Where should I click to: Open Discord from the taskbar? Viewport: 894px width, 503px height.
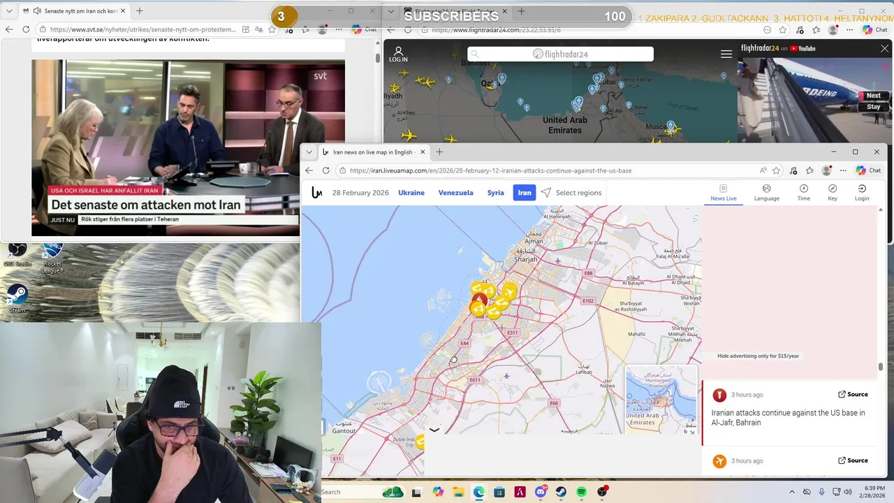click(541, 493)
